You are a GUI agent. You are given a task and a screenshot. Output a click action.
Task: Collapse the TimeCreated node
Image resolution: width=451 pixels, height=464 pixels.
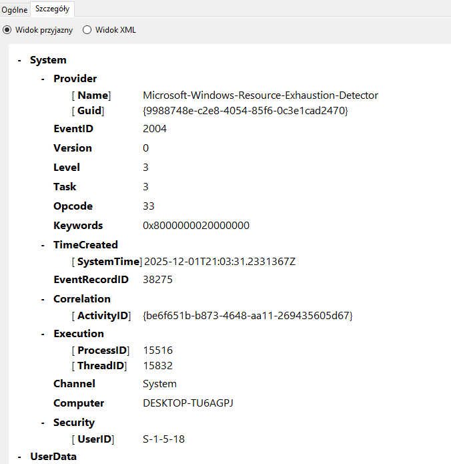coord(43,245)
